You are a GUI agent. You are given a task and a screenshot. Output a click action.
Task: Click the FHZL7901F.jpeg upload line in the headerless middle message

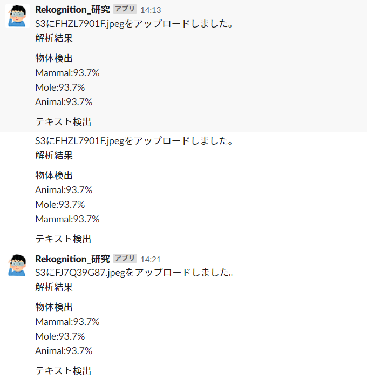[x=134, y=141]
